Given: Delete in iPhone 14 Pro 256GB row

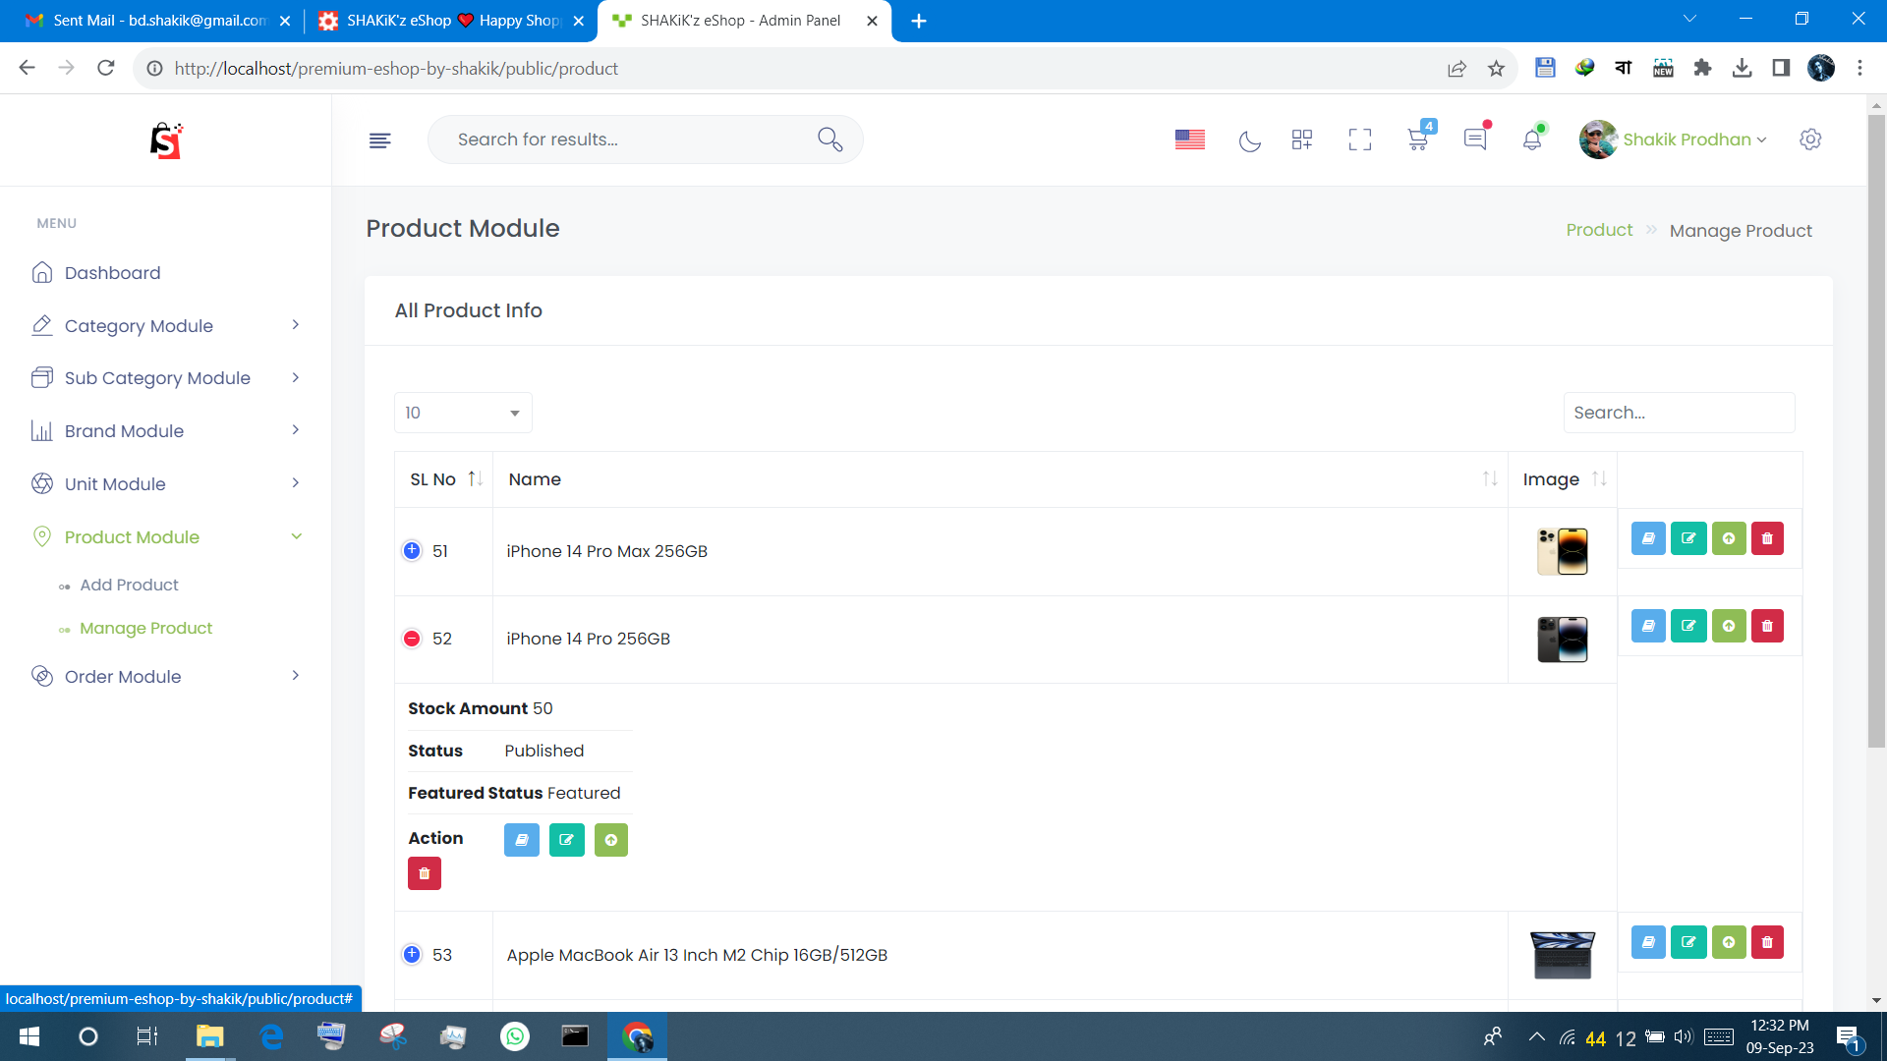Looking at the screenshot, I should click(x=1767, y=626).
